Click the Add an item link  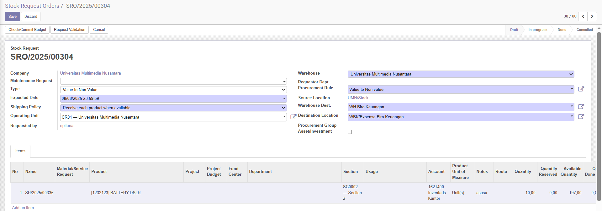[x=23, y=208]
